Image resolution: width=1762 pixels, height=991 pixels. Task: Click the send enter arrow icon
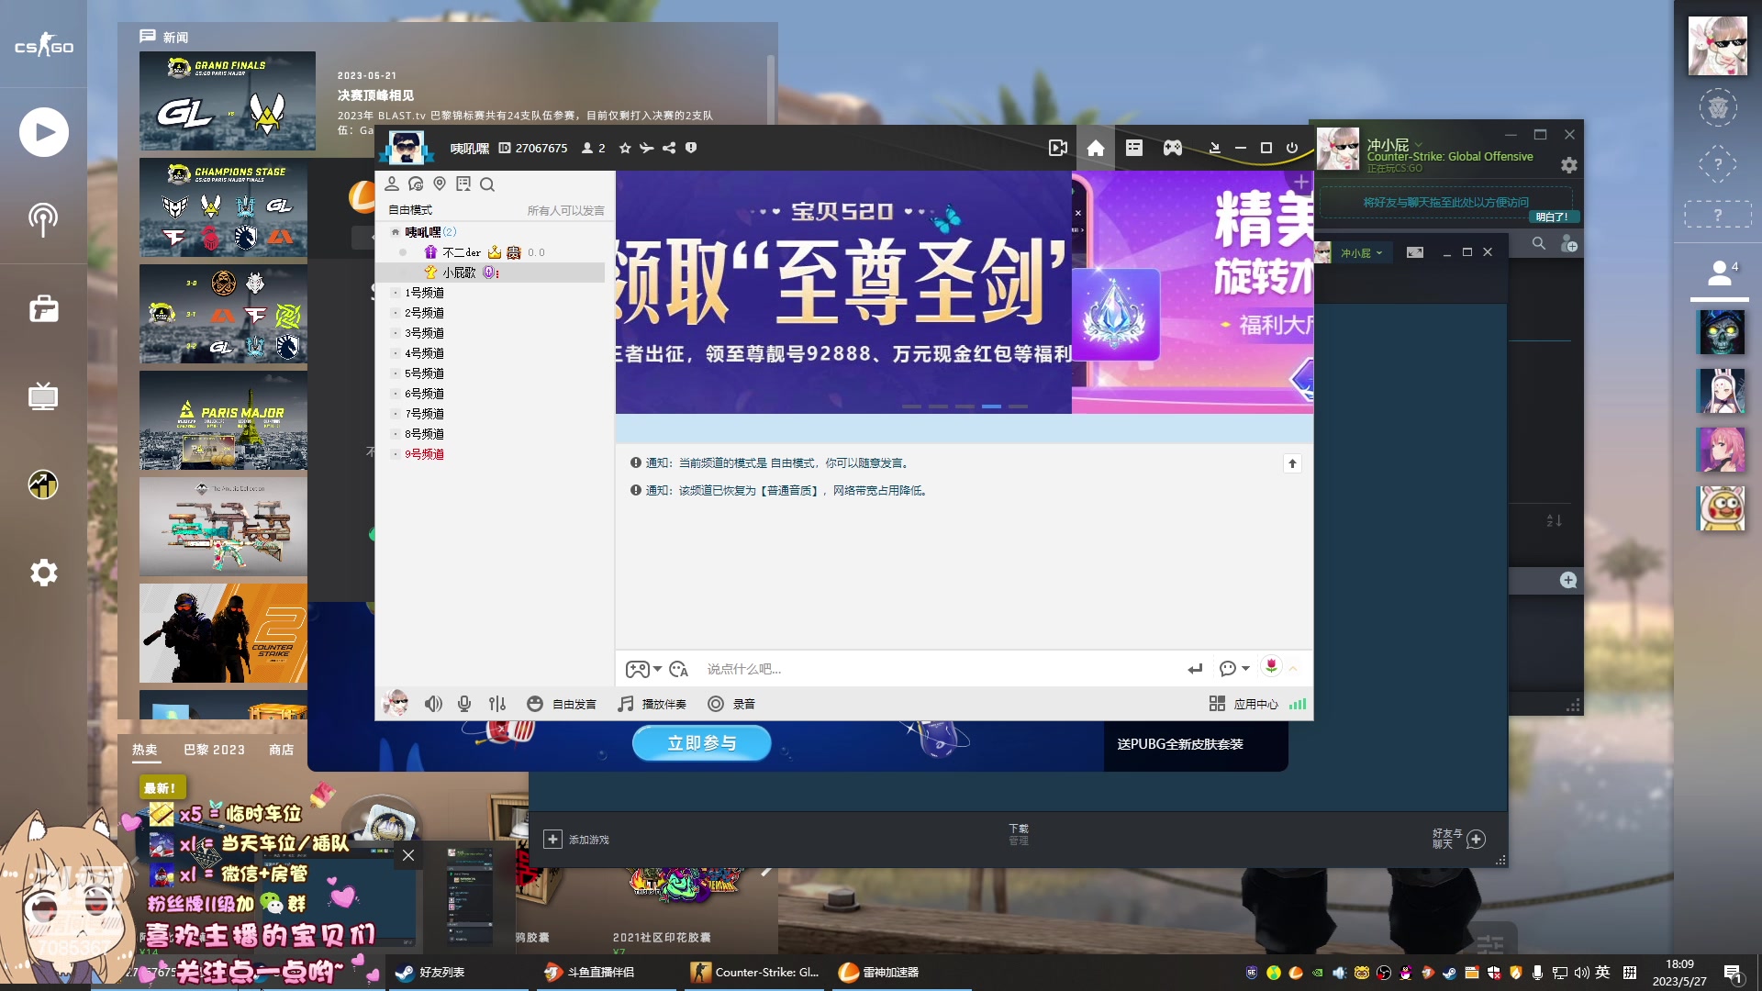point(1195,669)
